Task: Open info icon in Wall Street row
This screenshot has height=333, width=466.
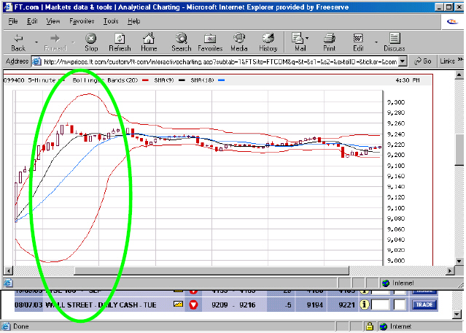Action: [x=365, y=305]
